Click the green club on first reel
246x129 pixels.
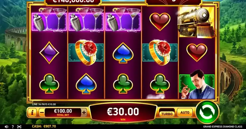pos(49,84)
